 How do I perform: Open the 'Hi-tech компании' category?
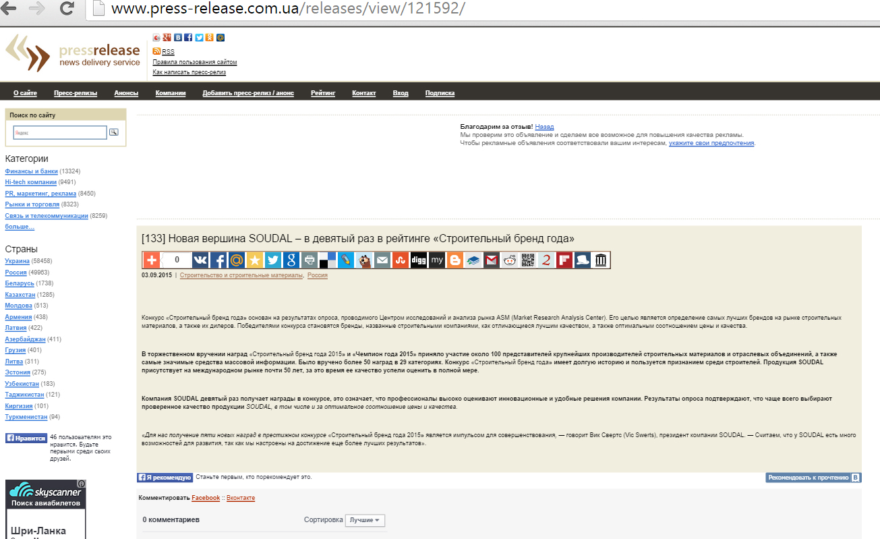tap(31, 182)
